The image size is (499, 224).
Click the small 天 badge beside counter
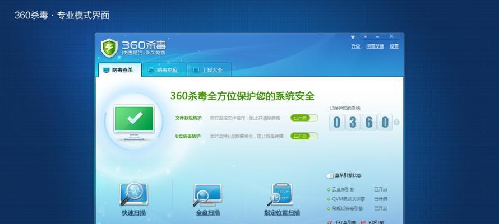[x=396, y=122]
